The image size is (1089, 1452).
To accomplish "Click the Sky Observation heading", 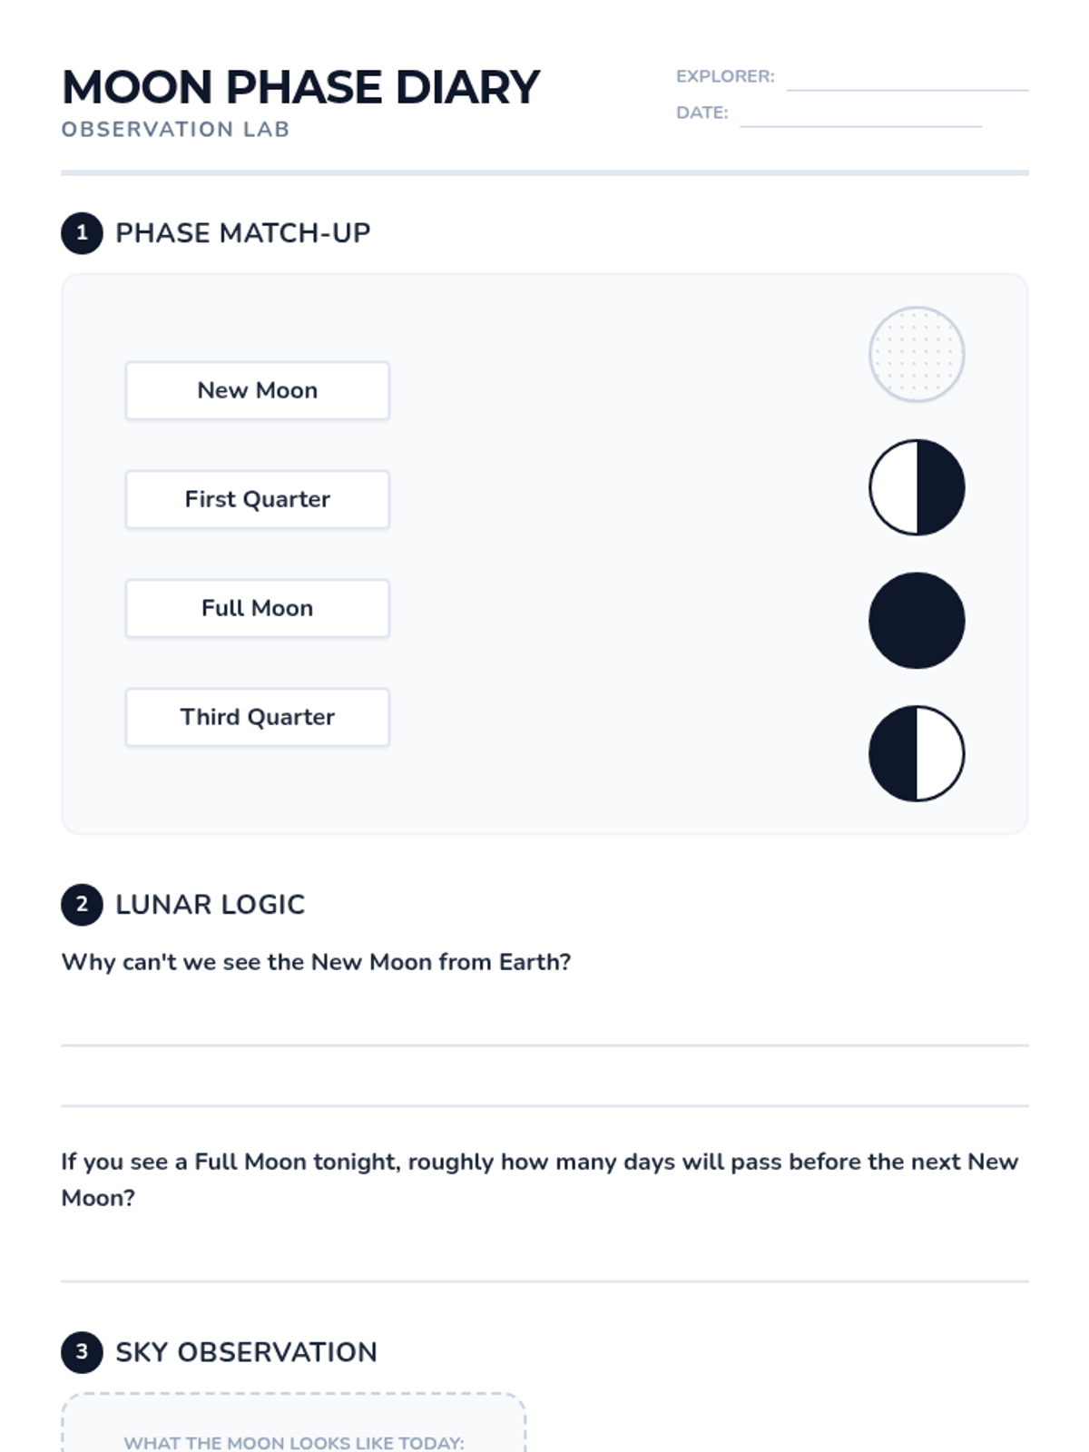I will pyautogui.click(x=246, y=1352).
